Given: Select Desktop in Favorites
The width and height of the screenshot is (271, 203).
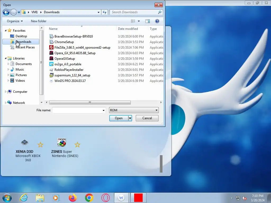Looking at the screenshot, I should (x=21, y=36).
